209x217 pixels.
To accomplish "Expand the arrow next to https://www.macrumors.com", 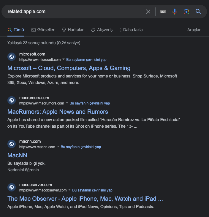I will [x=67, y=103].
